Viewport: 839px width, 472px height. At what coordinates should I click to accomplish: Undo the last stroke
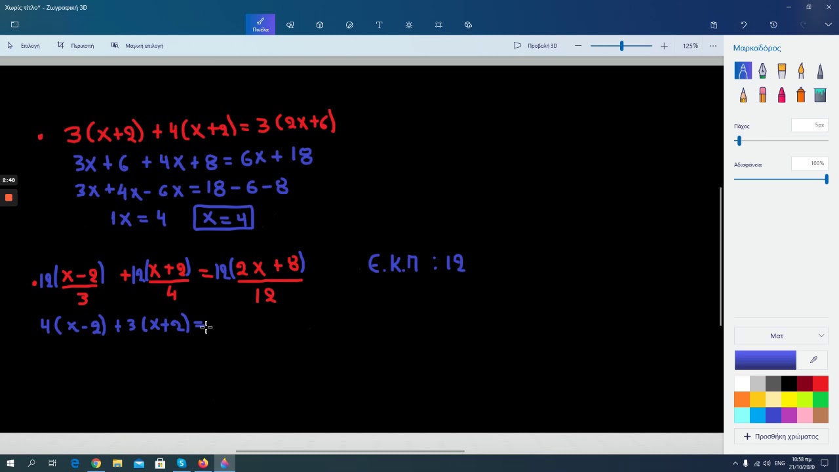[743, 25]
